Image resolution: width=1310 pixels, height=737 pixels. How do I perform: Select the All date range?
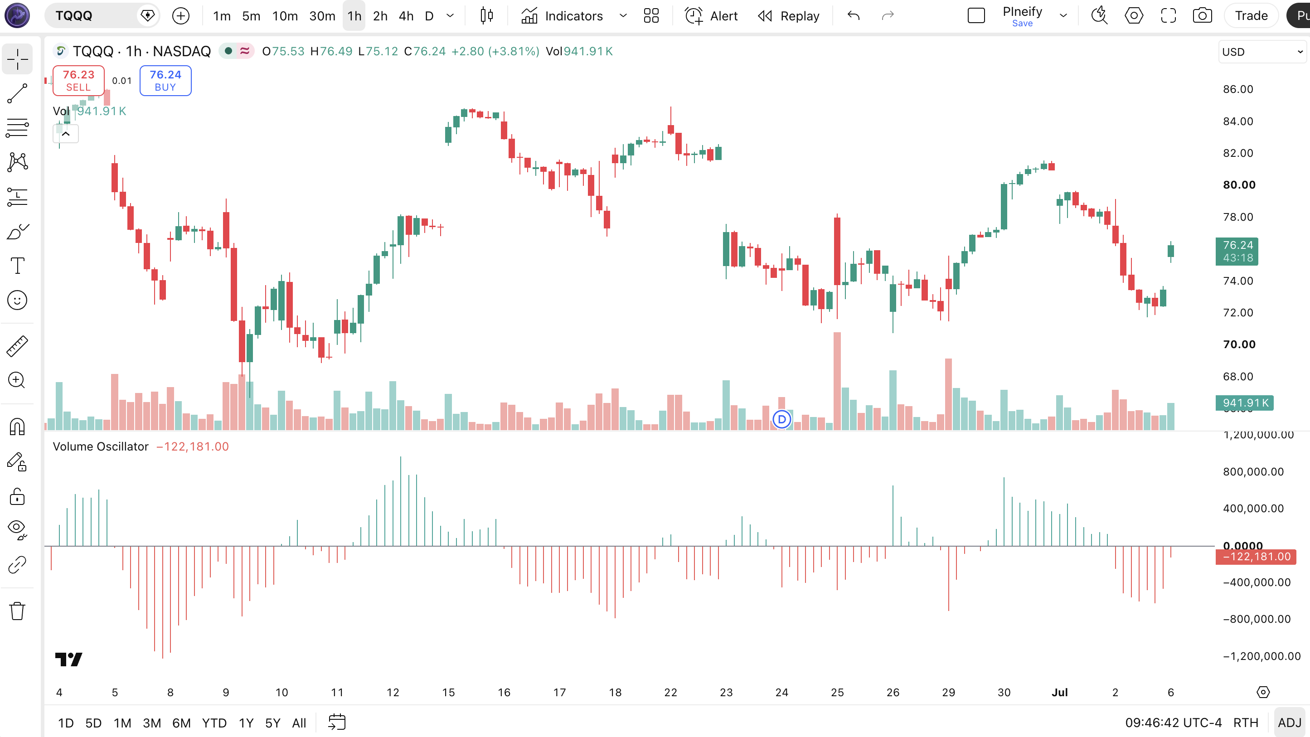pyautogui.click(x=299, y=723)
